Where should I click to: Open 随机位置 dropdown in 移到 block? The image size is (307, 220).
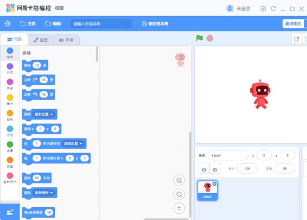(x=44, y=114)
